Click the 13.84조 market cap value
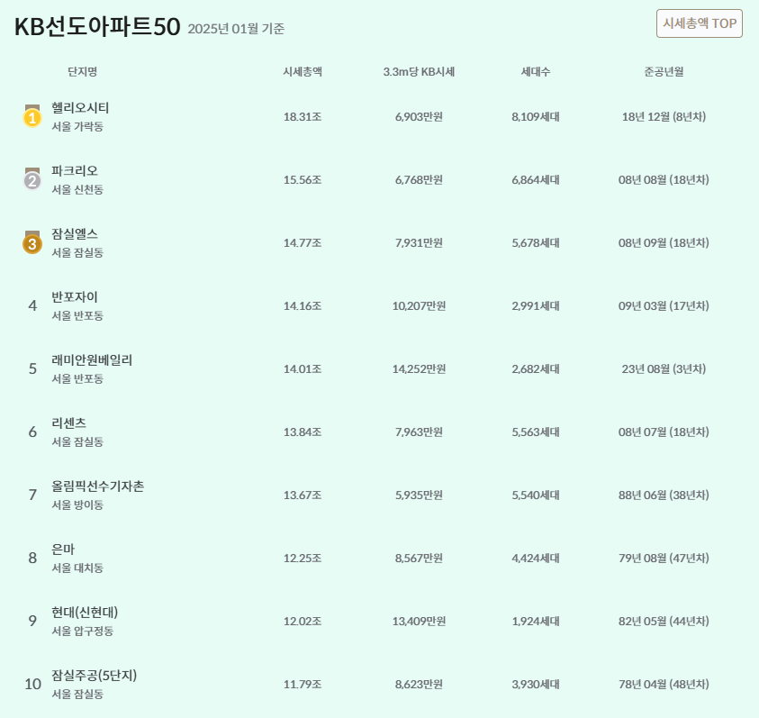 click(303, 432)
